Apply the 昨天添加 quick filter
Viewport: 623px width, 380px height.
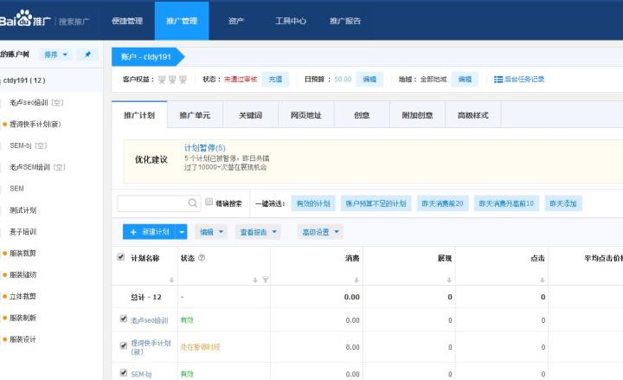pyautogui.click(x=563, y=203)
